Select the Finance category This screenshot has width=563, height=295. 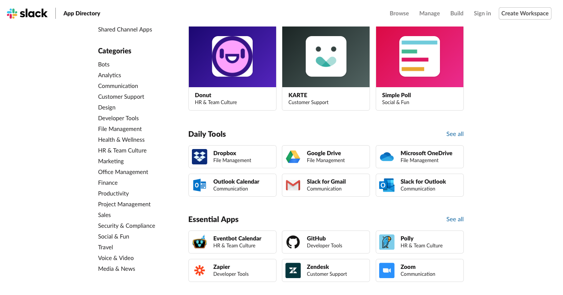(x=108, y=183)
